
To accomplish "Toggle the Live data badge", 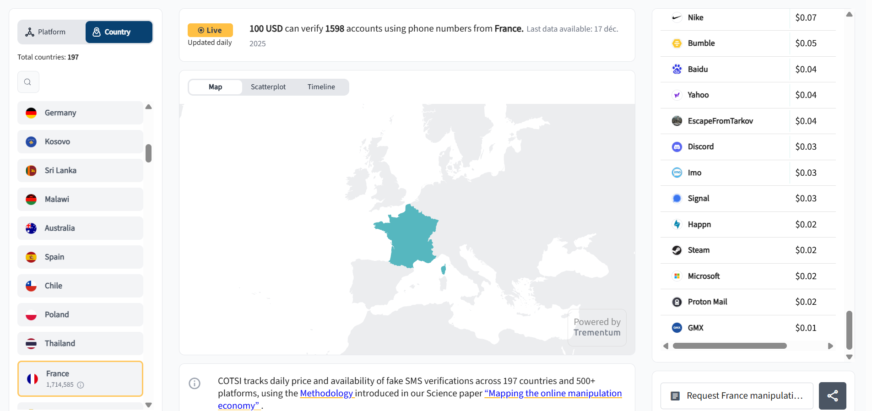I will (x=210, y=30).
